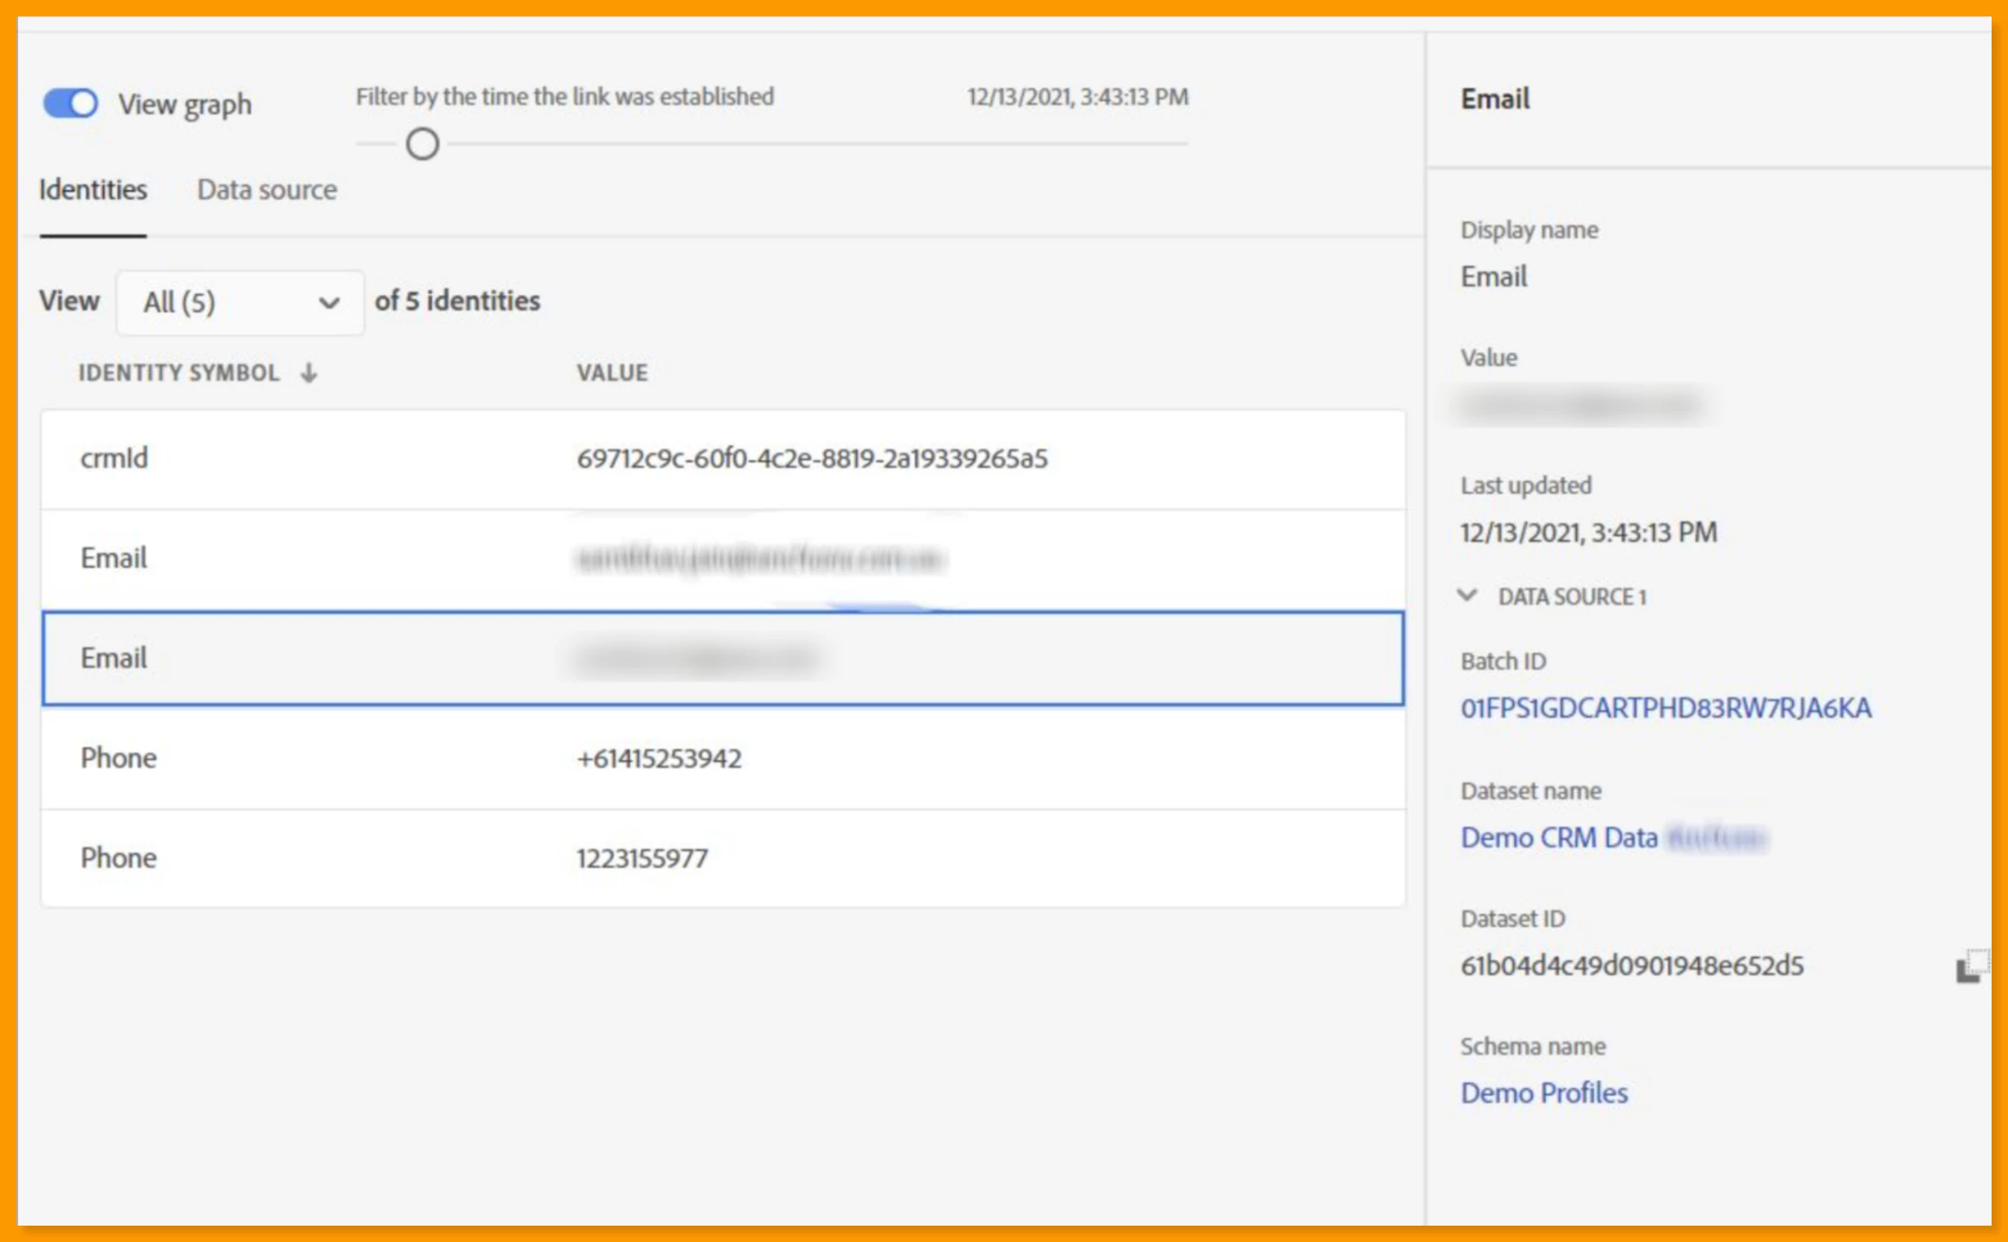
Task: Click the Identity Symbol sort arrow
Action: coord(309,373)
